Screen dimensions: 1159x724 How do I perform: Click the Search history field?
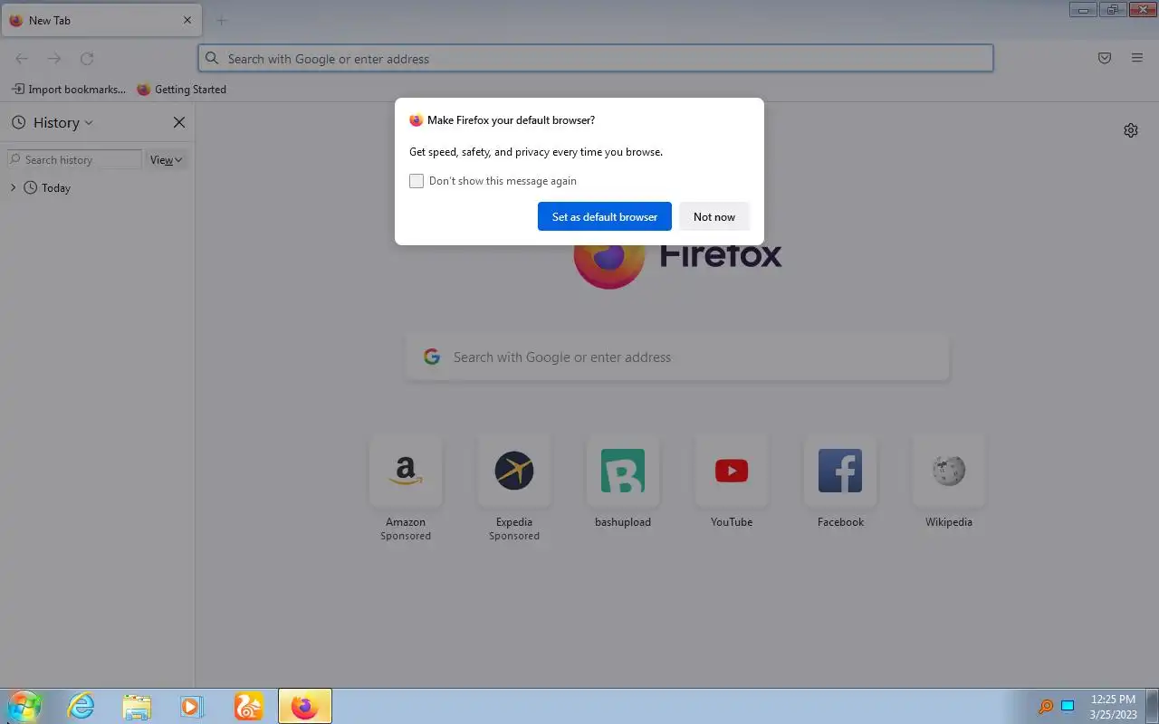click(x=74, y=159)
